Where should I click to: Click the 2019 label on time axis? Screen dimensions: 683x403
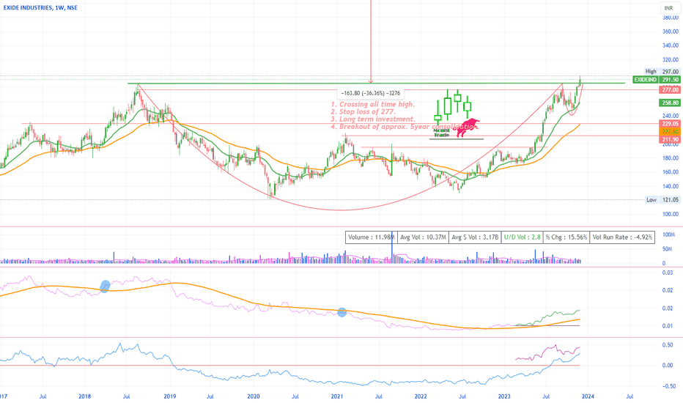tap(169, 396)
